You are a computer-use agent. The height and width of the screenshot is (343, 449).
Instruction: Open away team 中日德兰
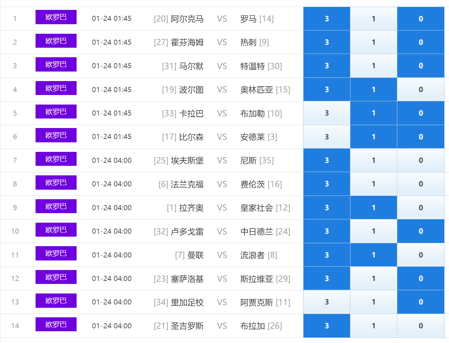tap(257, 231)
